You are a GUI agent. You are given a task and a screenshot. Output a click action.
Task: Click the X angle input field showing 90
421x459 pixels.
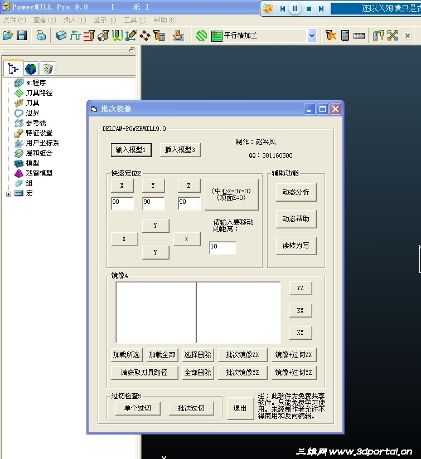pyautogui.click(x=122, y=203)
